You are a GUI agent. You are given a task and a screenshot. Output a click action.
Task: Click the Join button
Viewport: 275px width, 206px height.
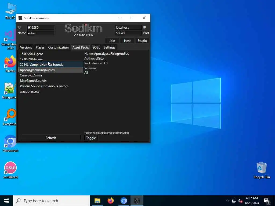[112, 41]
